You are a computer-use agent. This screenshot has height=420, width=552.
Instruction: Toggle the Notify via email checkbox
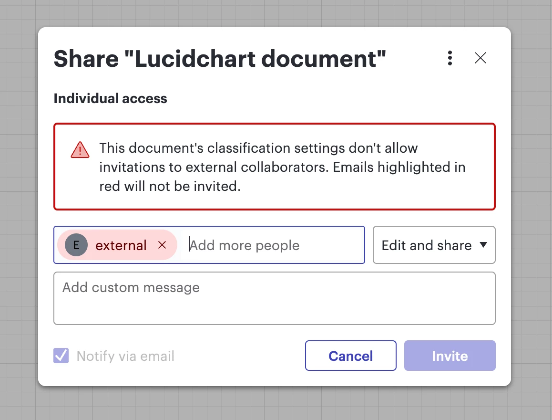[x=61, y=356]
